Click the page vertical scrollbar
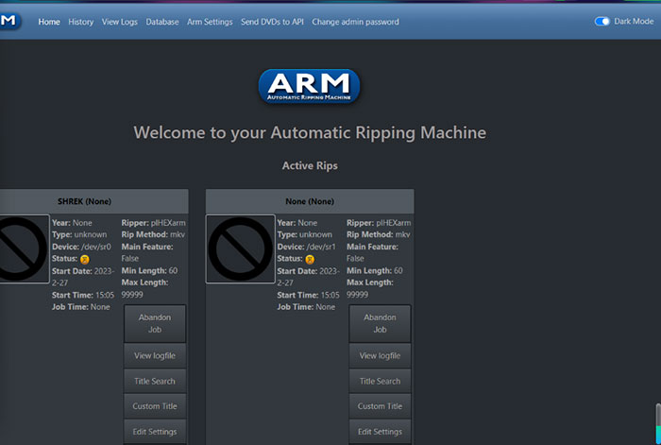 point(658,423)
